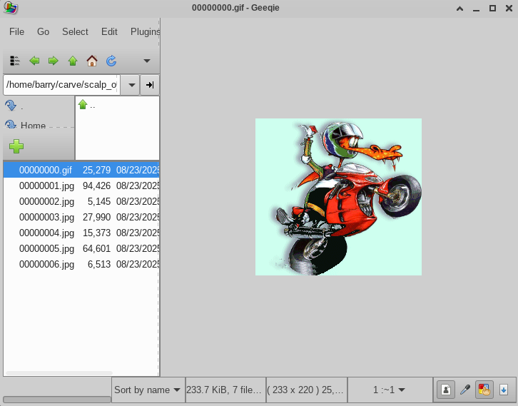Click the 233.7 KiB file count status

point(225,390)
